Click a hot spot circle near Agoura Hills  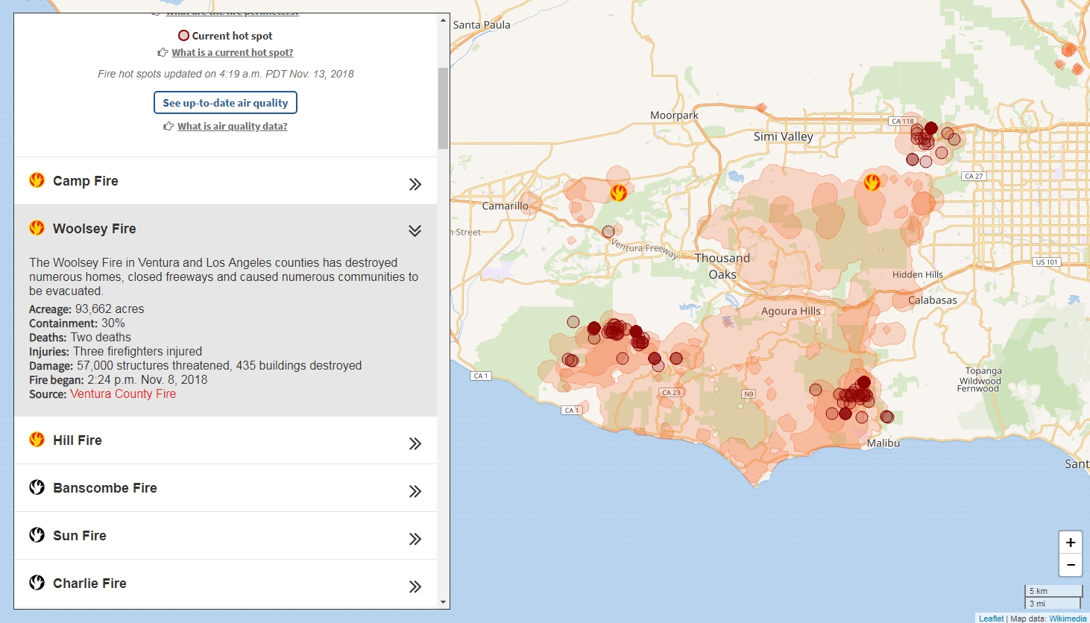coord(815,389)
